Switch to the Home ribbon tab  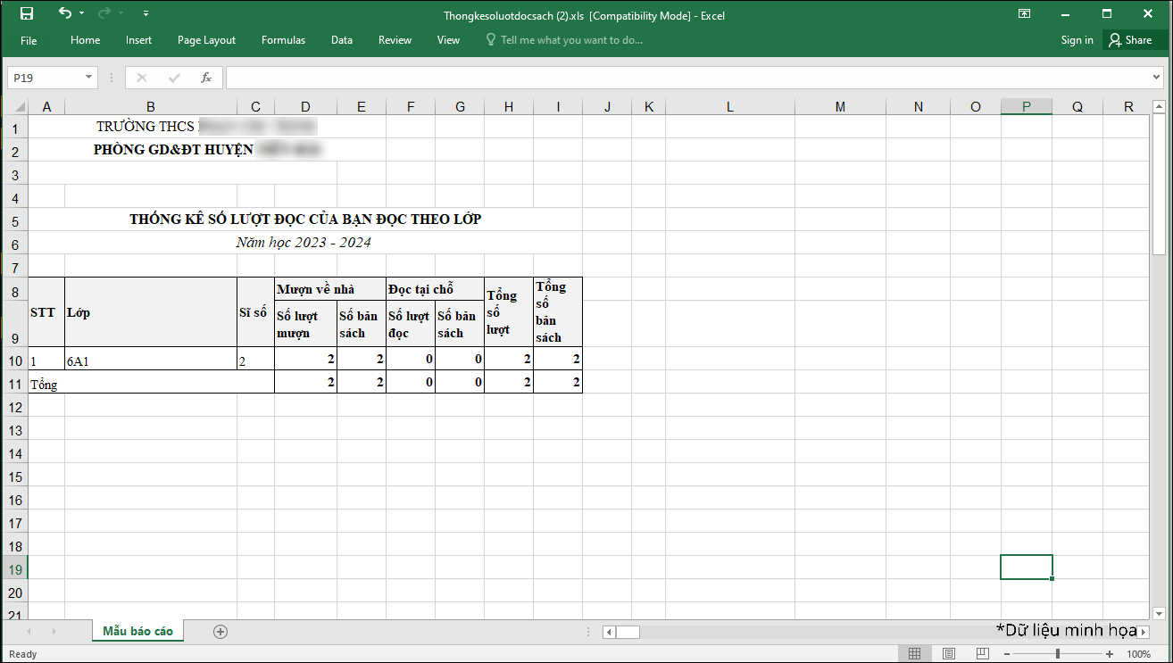coord(85,40)
